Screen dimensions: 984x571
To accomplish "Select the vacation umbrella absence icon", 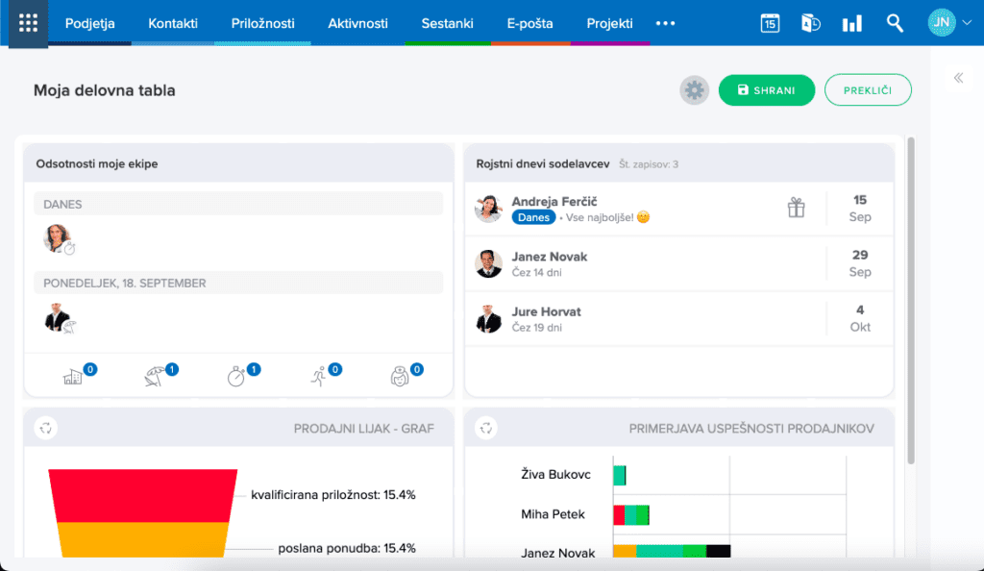I will [157, 376].
